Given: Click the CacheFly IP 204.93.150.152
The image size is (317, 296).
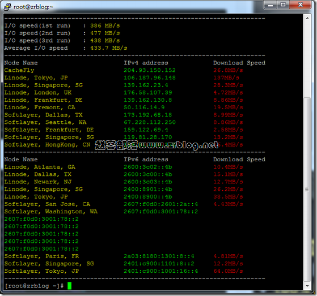Looking at the screenshot, I should 150,70.
